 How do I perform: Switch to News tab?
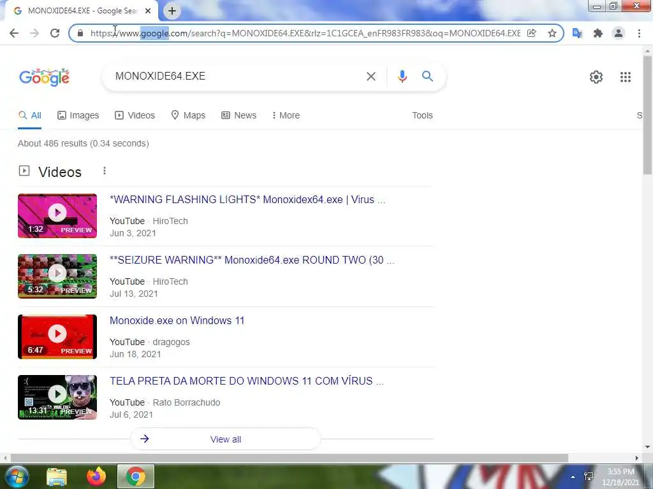(x=238, y=116)
